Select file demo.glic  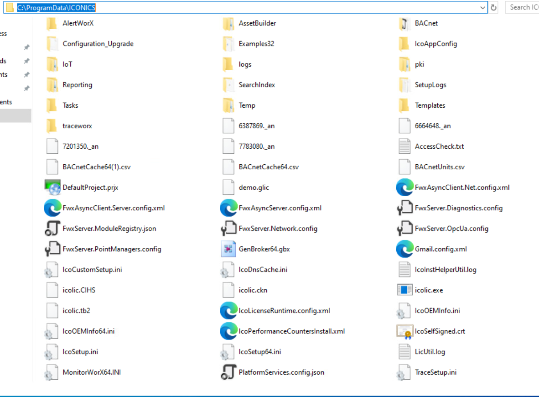pos(254,188)
